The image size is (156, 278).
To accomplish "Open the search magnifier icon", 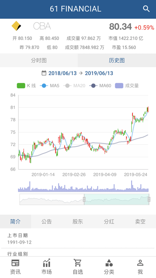I will click(x=146, y=9).
